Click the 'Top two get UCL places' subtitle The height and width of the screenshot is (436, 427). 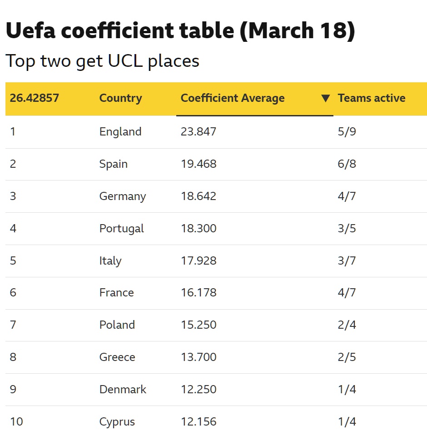coord(103,61)
